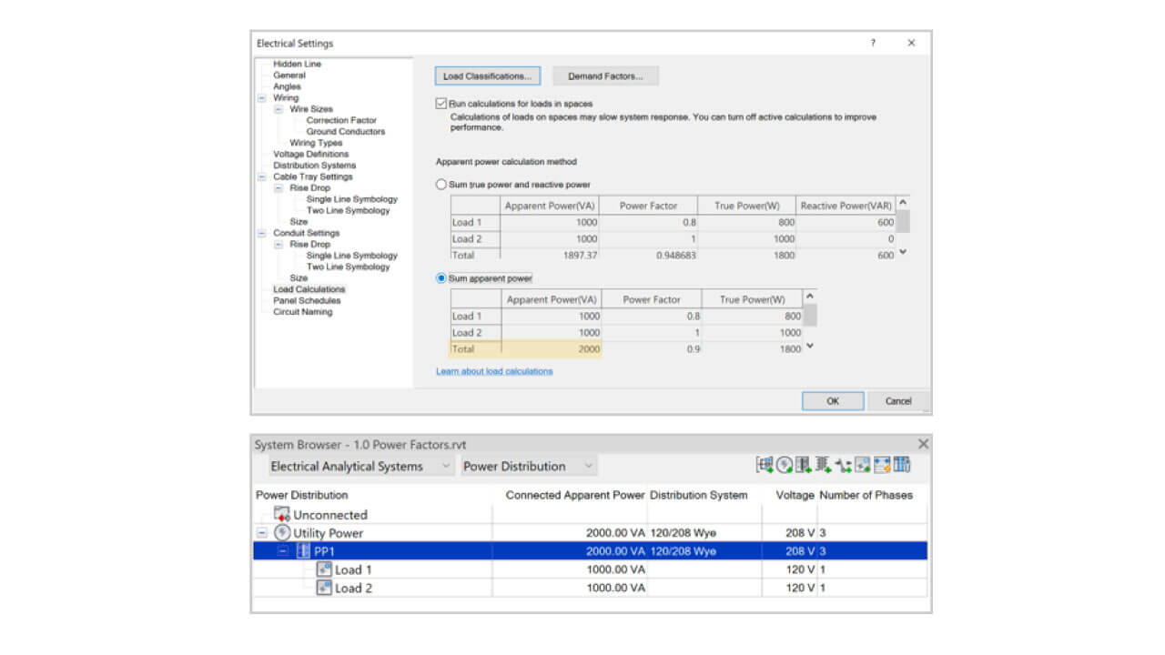Viewport: 1165px width, 655px height.
Task: Click the PP1 panel icon
Action: click(x=303, y=551)
